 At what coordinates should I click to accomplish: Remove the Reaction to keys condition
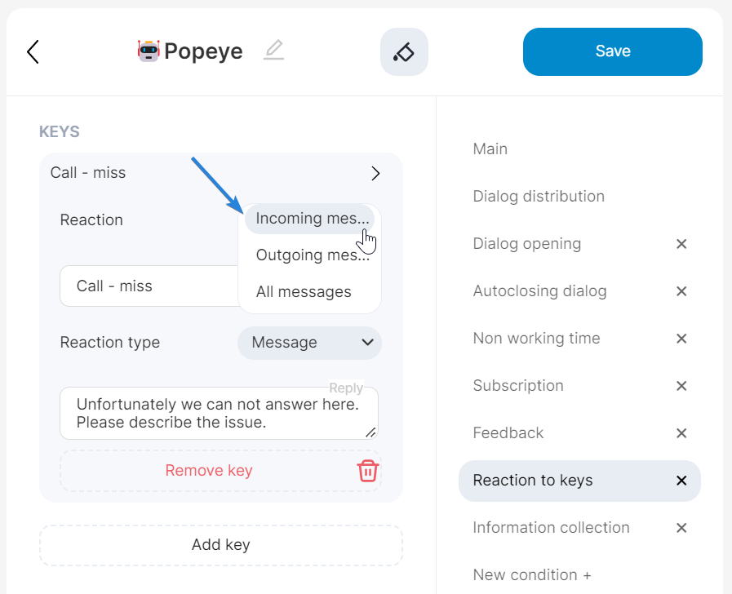point(681,481)
